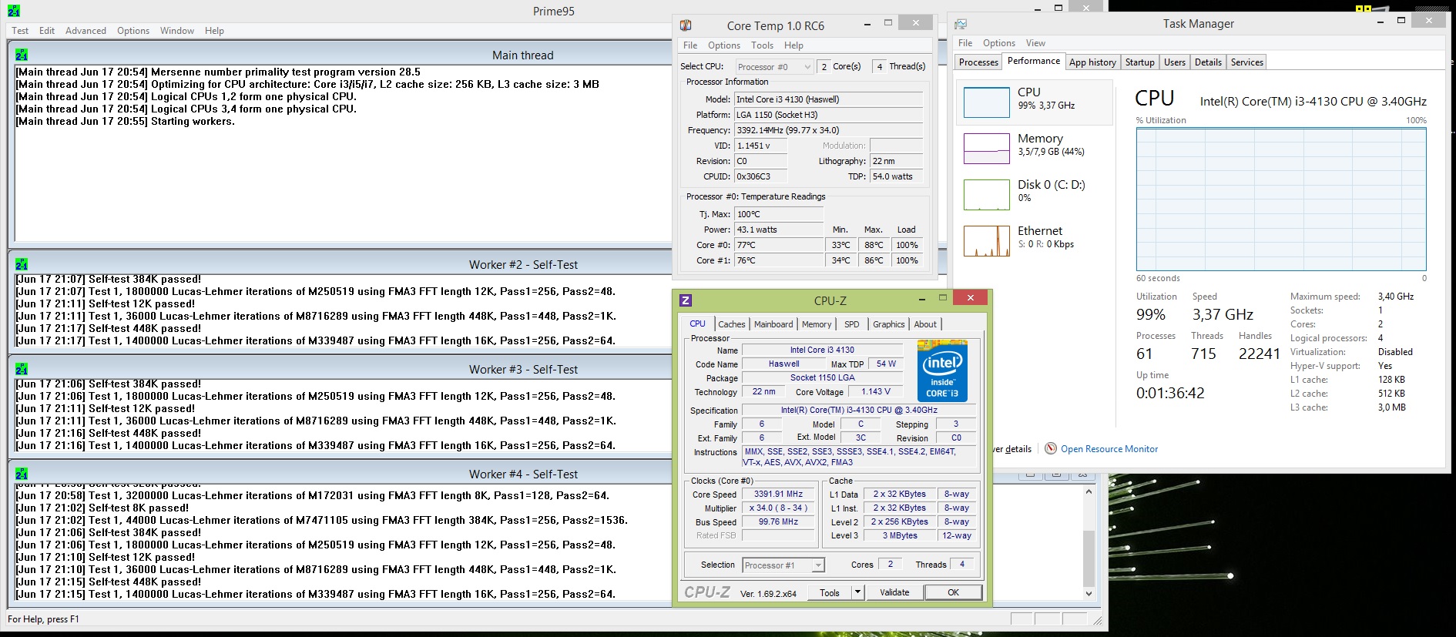
Task: Select the Ethernet activity graph thumbnail
Action: (x=986, y=240)
